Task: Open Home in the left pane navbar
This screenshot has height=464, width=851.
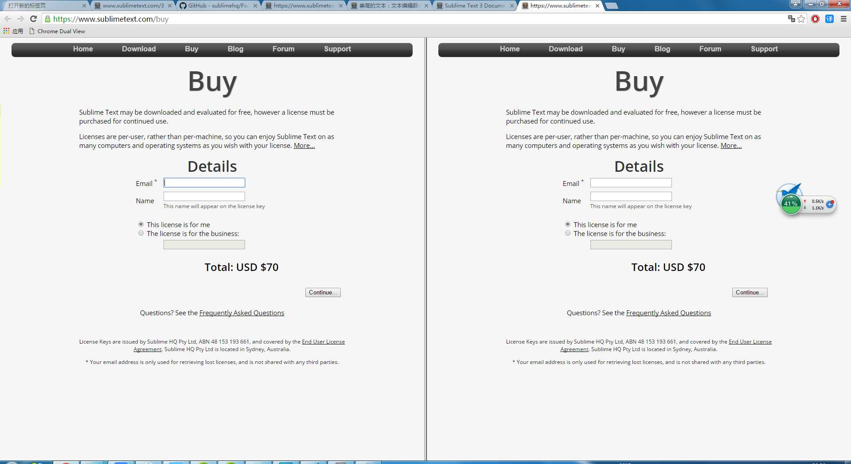Action: coord(83,49)
